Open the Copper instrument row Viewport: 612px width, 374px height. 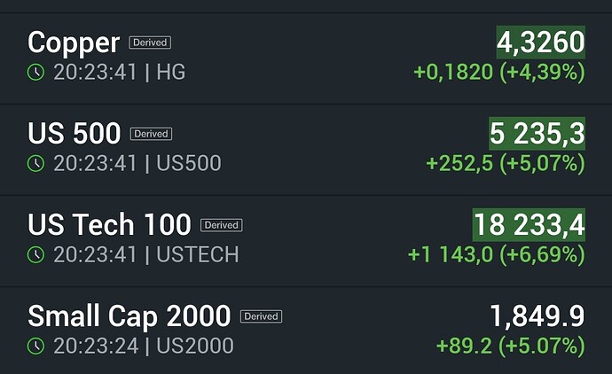point(306,58)
